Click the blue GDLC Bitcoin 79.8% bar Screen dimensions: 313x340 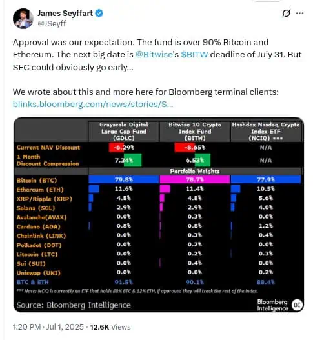click(124, 179)
